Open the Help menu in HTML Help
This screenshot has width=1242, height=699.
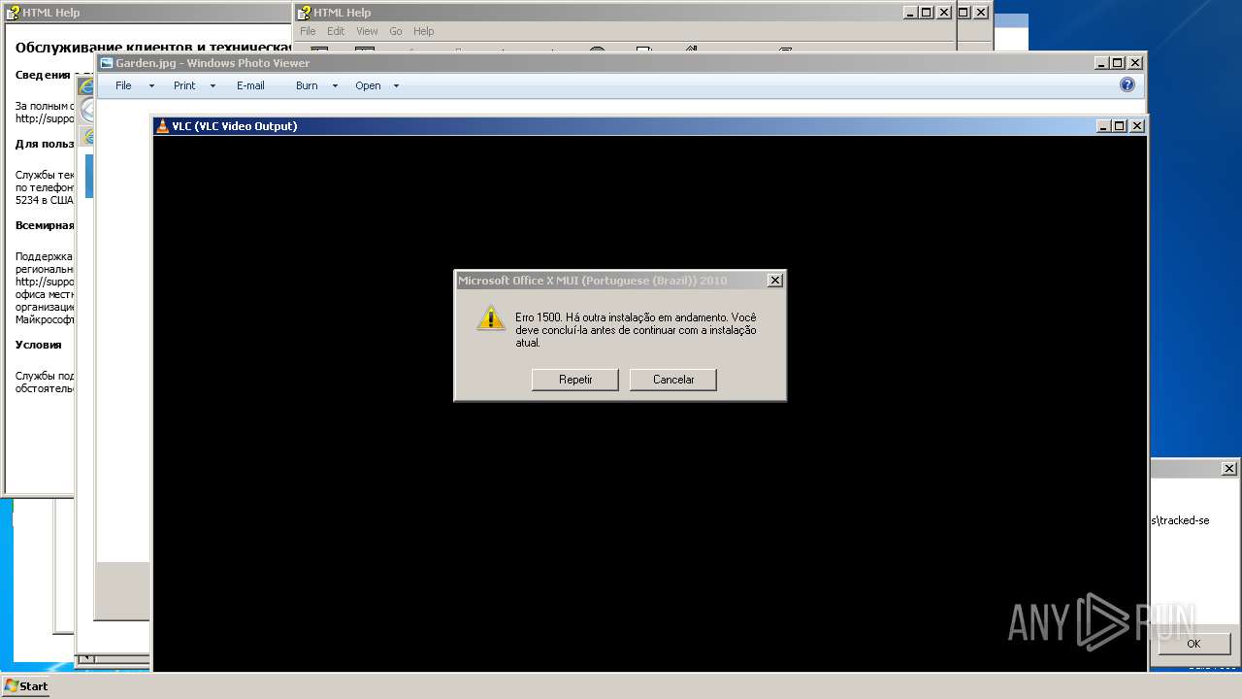point(424,31)
